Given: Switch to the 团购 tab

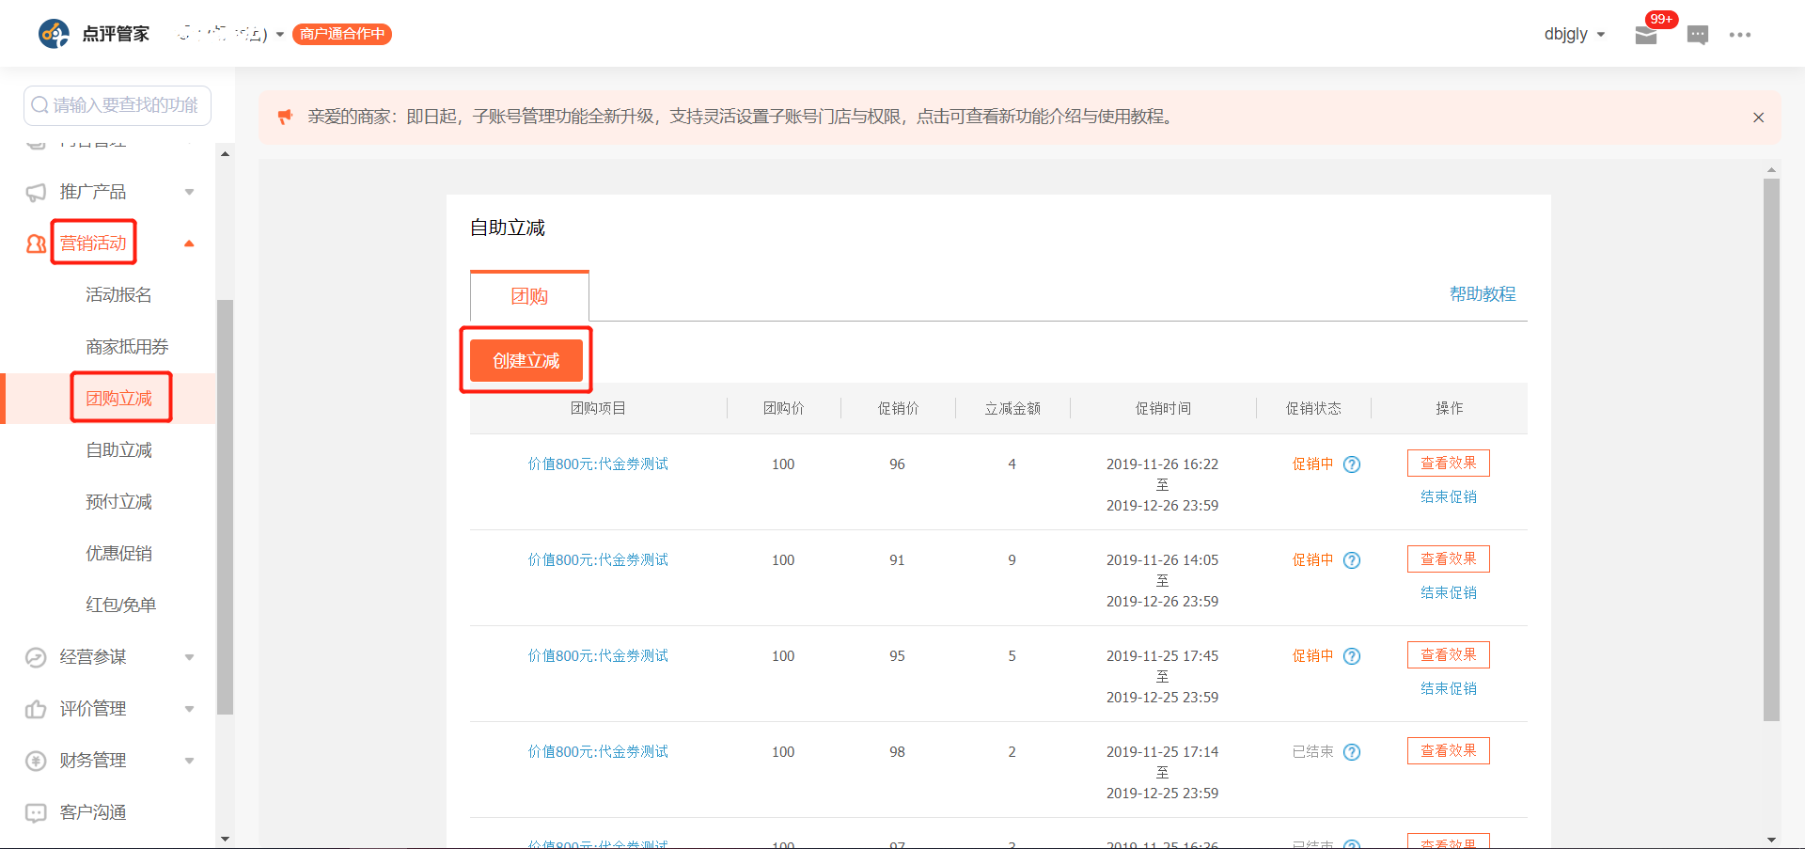Looking at the screenshot, I should coord(529,296).
